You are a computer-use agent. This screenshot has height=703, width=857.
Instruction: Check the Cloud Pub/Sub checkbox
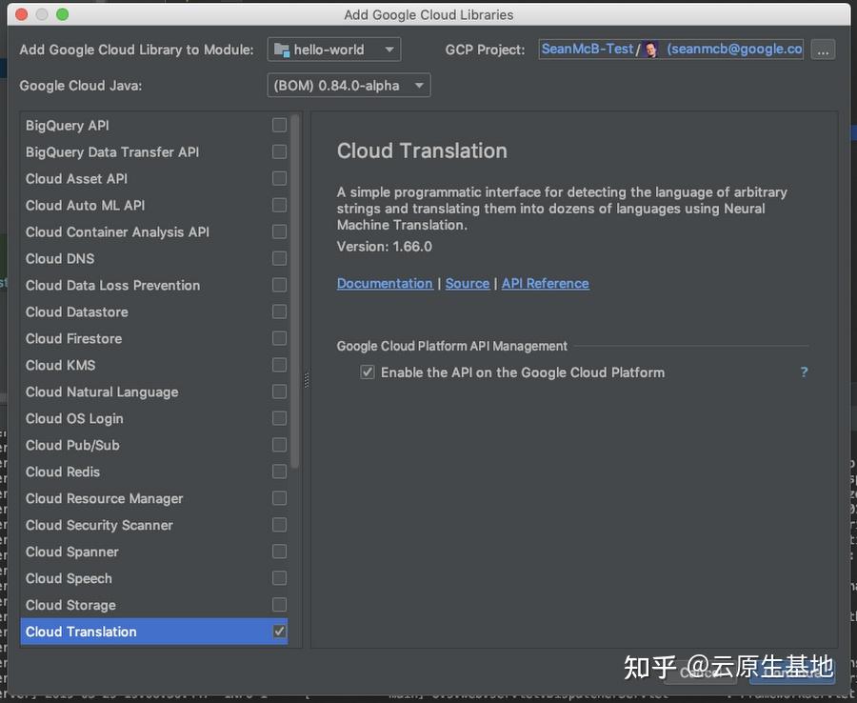click(x=279, y=445)
